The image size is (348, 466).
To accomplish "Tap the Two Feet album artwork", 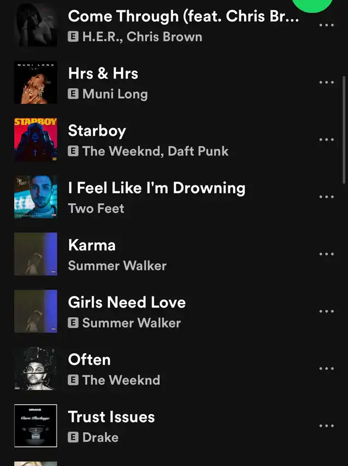I will pyautogui.click(x=35, y=197).
